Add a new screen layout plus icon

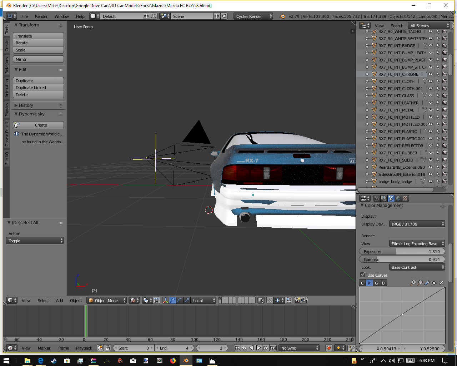(146, 16)
